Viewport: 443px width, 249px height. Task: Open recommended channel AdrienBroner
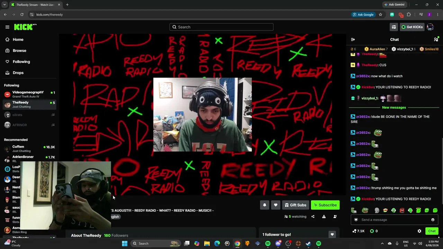pos(29,159)
